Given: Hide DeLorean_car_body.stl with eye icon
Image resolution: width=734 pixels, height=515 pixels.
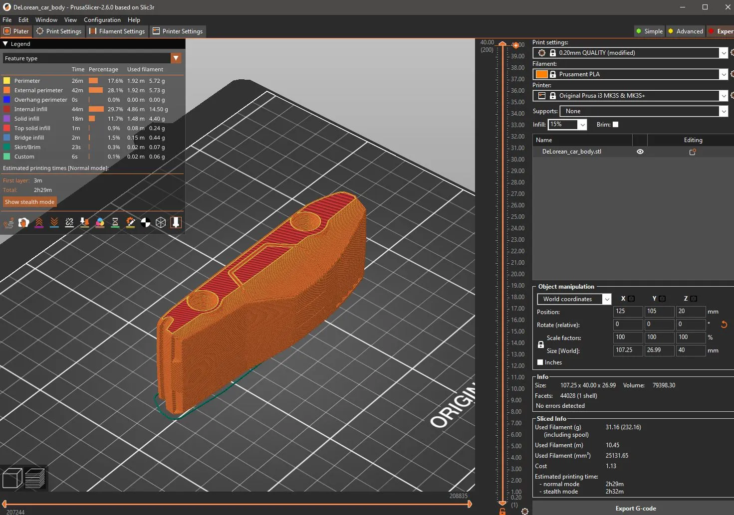Looking at the screenshot, I should [640, 152].
